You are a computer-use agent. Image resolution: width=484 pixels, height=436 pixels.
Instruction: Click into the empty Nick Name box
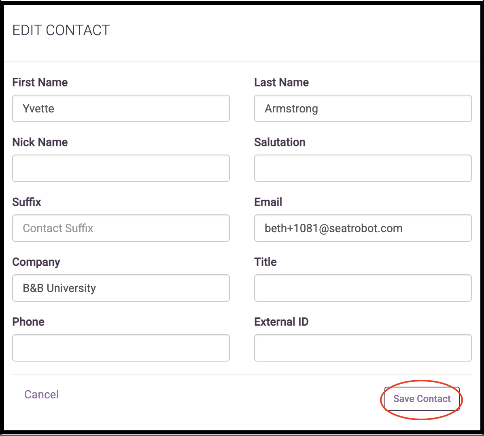coord(121,168)
